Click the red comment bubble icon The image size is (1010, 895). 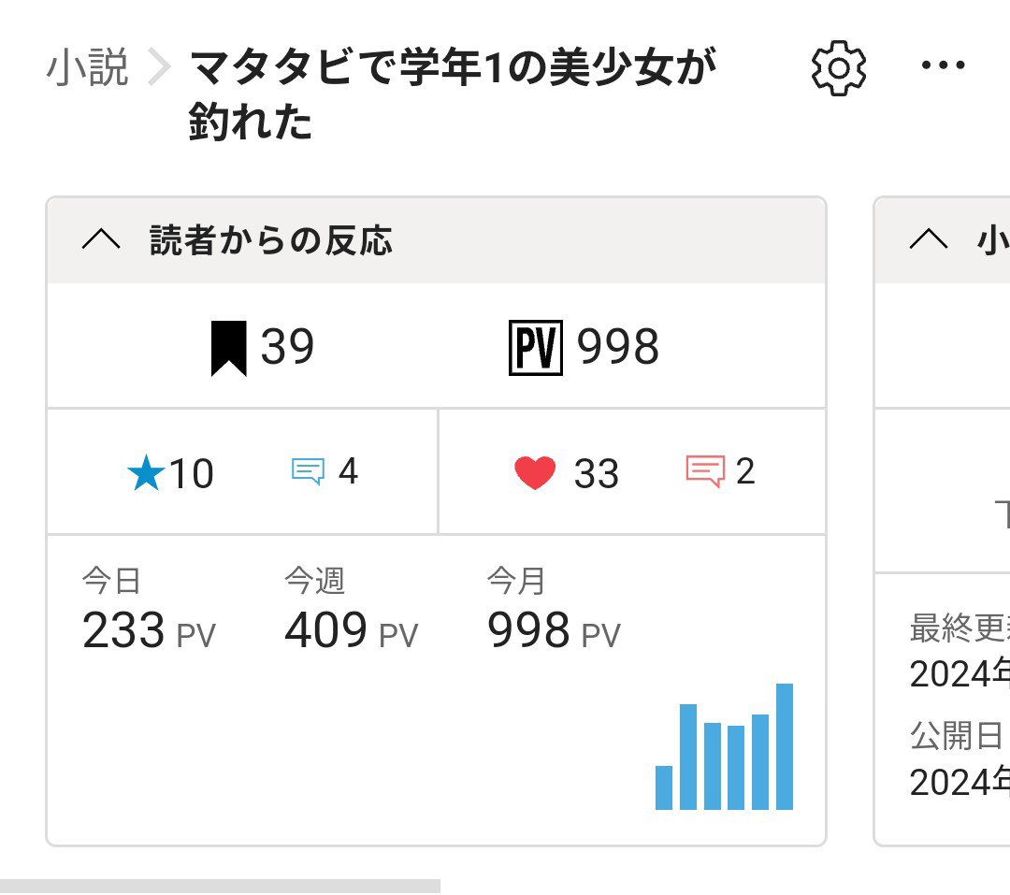[705, 471]
